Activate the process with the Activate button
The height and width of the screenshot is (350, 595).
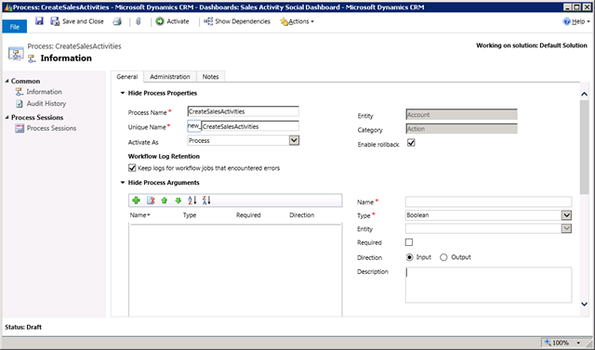click(x=172, y=21)
